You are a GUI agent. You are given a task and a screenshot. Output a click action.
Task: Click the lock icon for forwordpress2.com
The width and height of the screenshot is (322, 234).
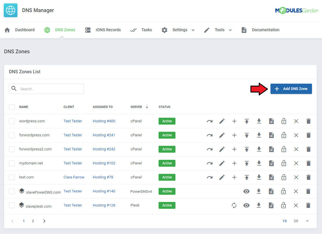click(x=284, y=149)
